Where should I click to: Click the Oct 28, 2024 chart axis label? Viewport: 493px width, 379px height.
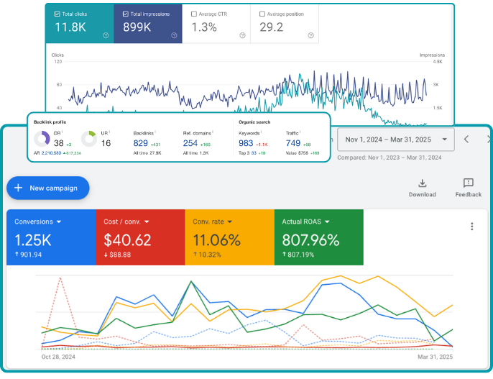[x=58, y=357]
